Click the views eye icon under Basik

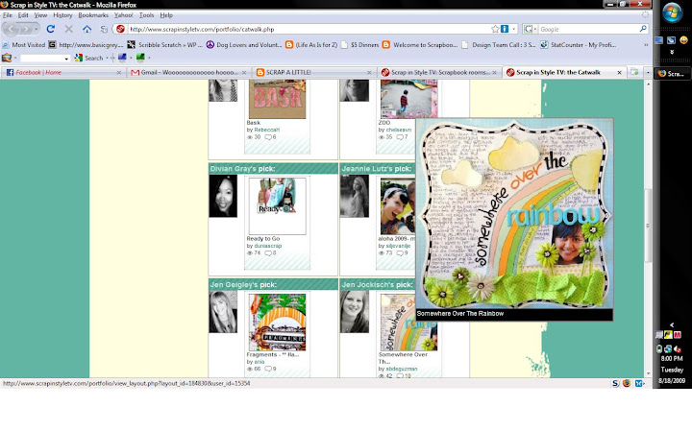pos(250,137)
